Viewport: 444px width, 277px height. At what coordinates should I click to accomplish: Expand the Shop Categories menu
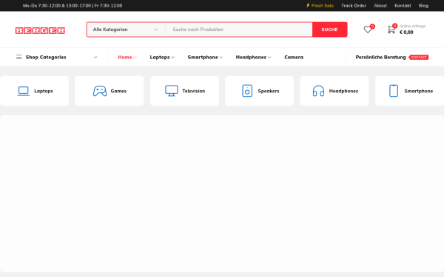tap(57, 57)
